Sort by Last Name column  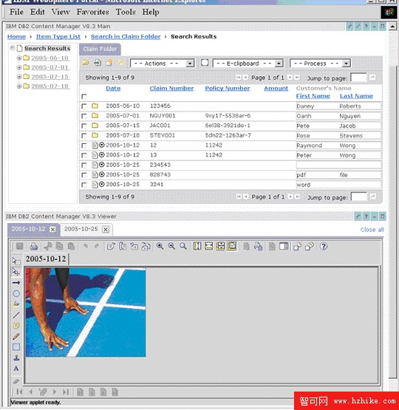[356, 96]
